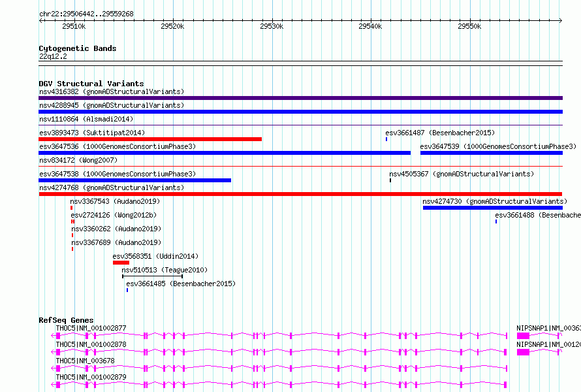Click the esv3893473 (Suktitipat2014) label

pyautogui.click(x=92, y=133)
